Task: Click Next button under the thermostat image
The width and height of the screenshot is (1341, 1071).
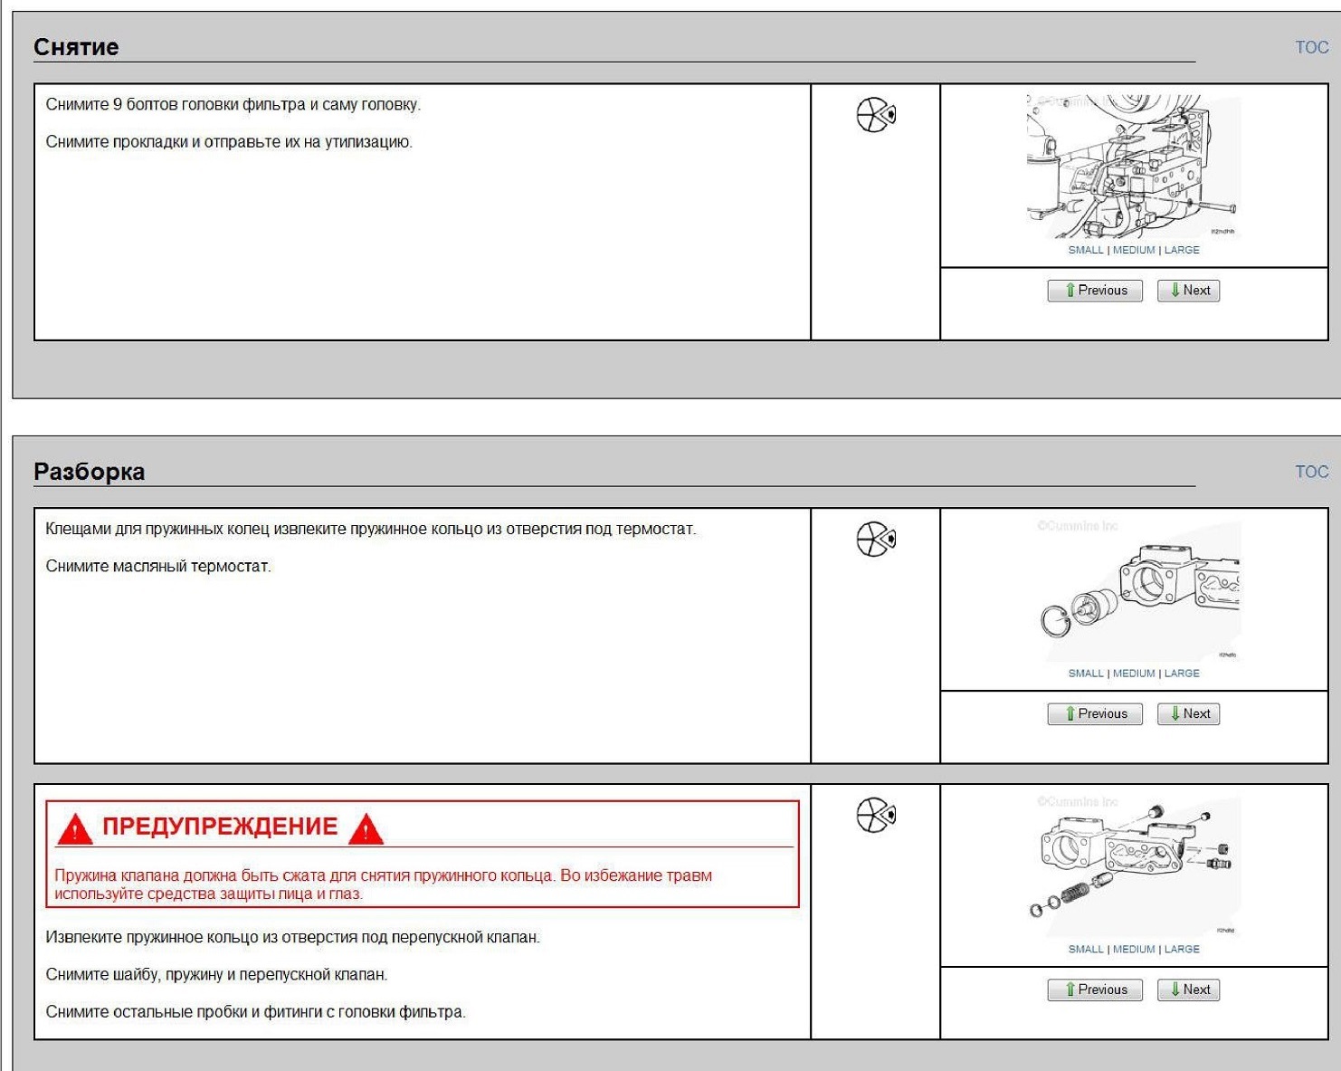Action: (1189, 714)
